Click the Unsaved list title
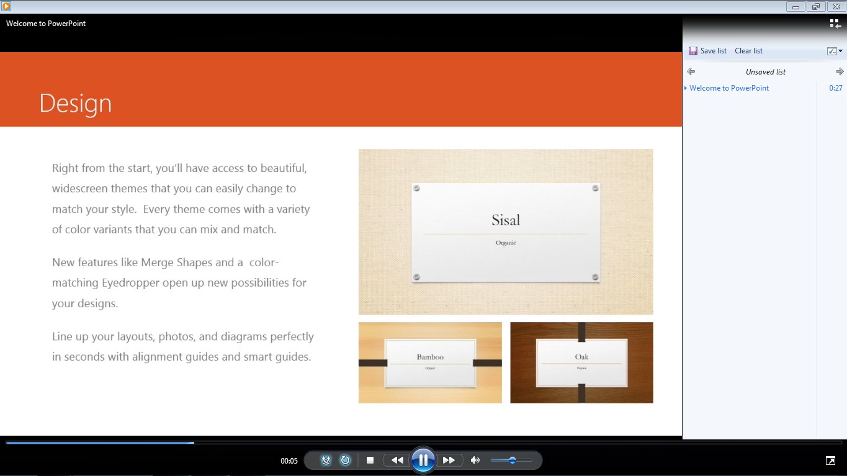 (x=766, y=72)
